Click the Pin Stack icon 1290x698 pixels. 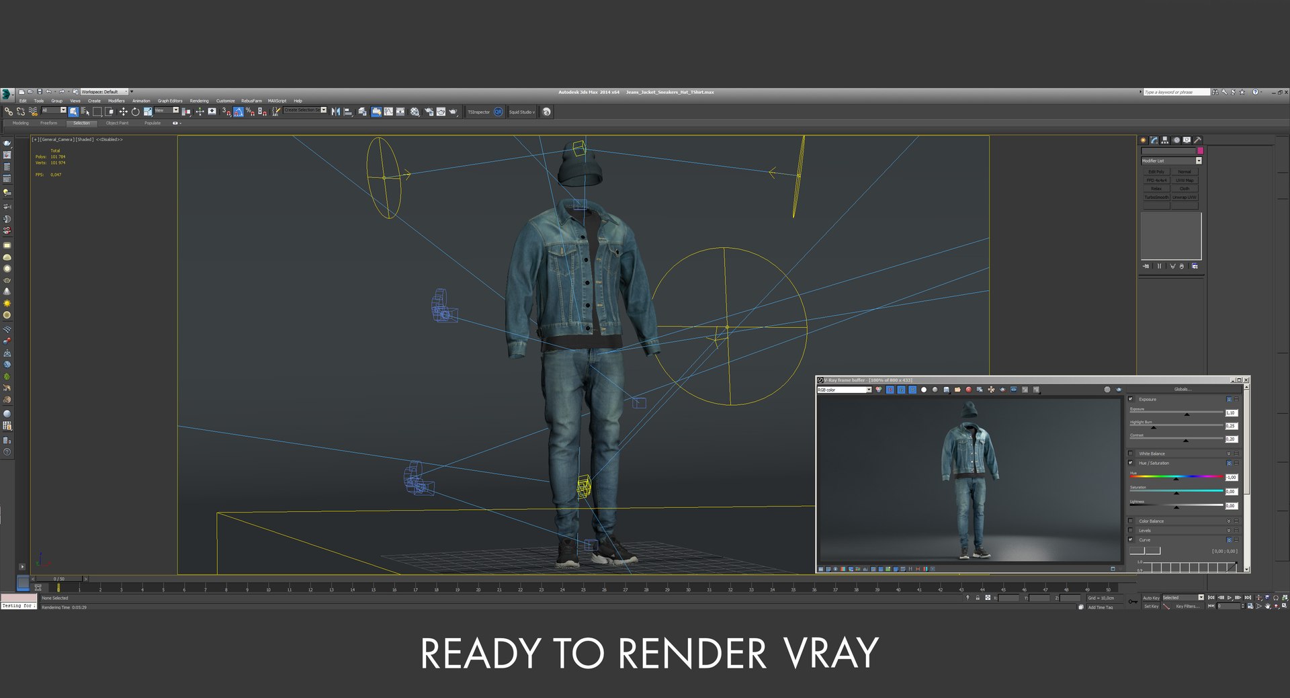pos(1146,266)
